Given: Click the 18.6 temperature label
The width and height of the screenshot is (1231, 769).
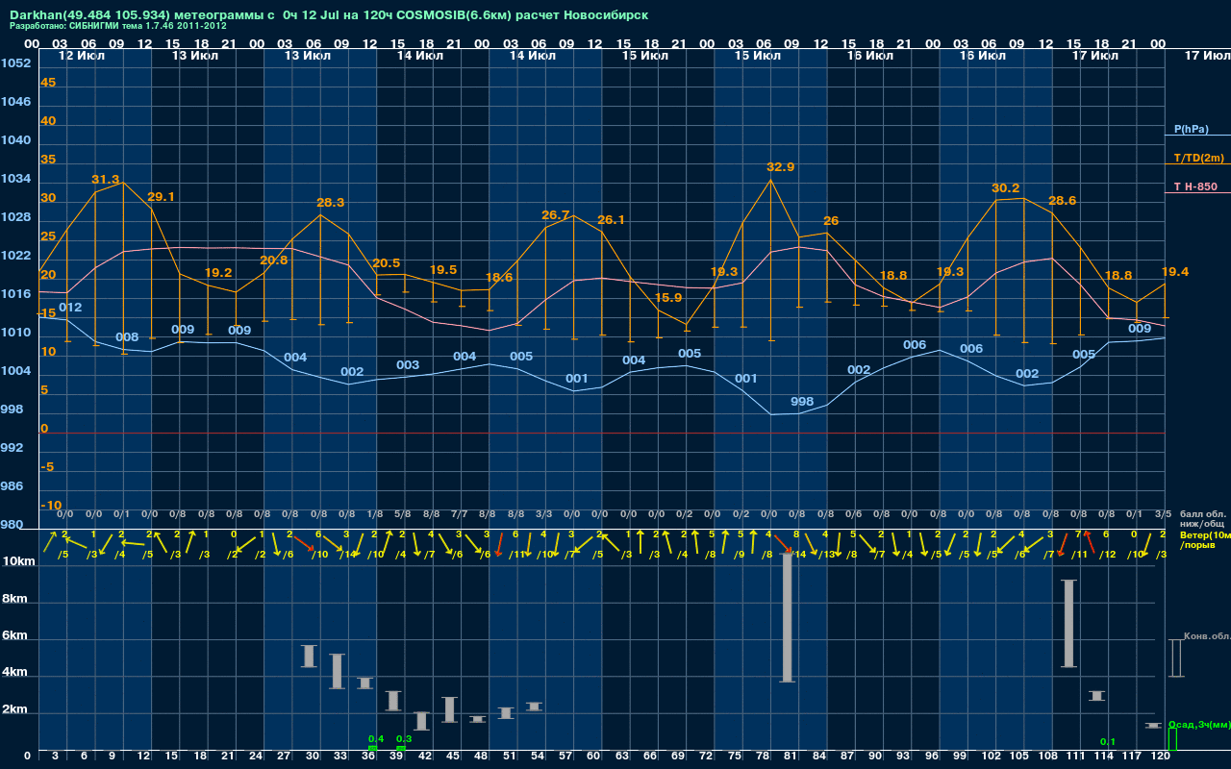Looking at the screenshot, I should pos(499,277).
